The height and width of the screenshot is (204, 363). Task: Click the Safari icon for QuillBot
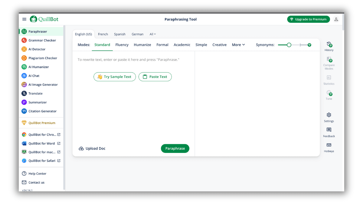pyautogui.click(x=24, y=161)
